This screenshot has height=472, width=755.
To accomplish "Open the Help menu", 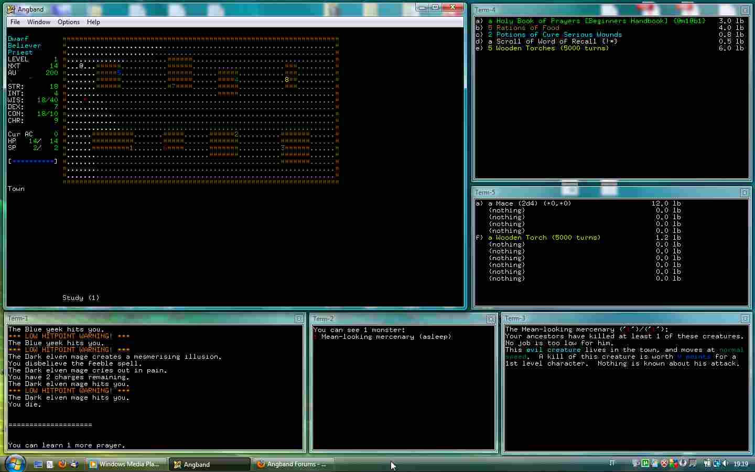I will coord(93,22).
